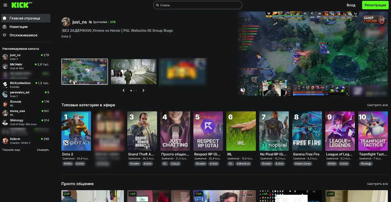Open the IRL grass category card
The width and height of the screenshot is (391, 202).
(x=241, y=131)
